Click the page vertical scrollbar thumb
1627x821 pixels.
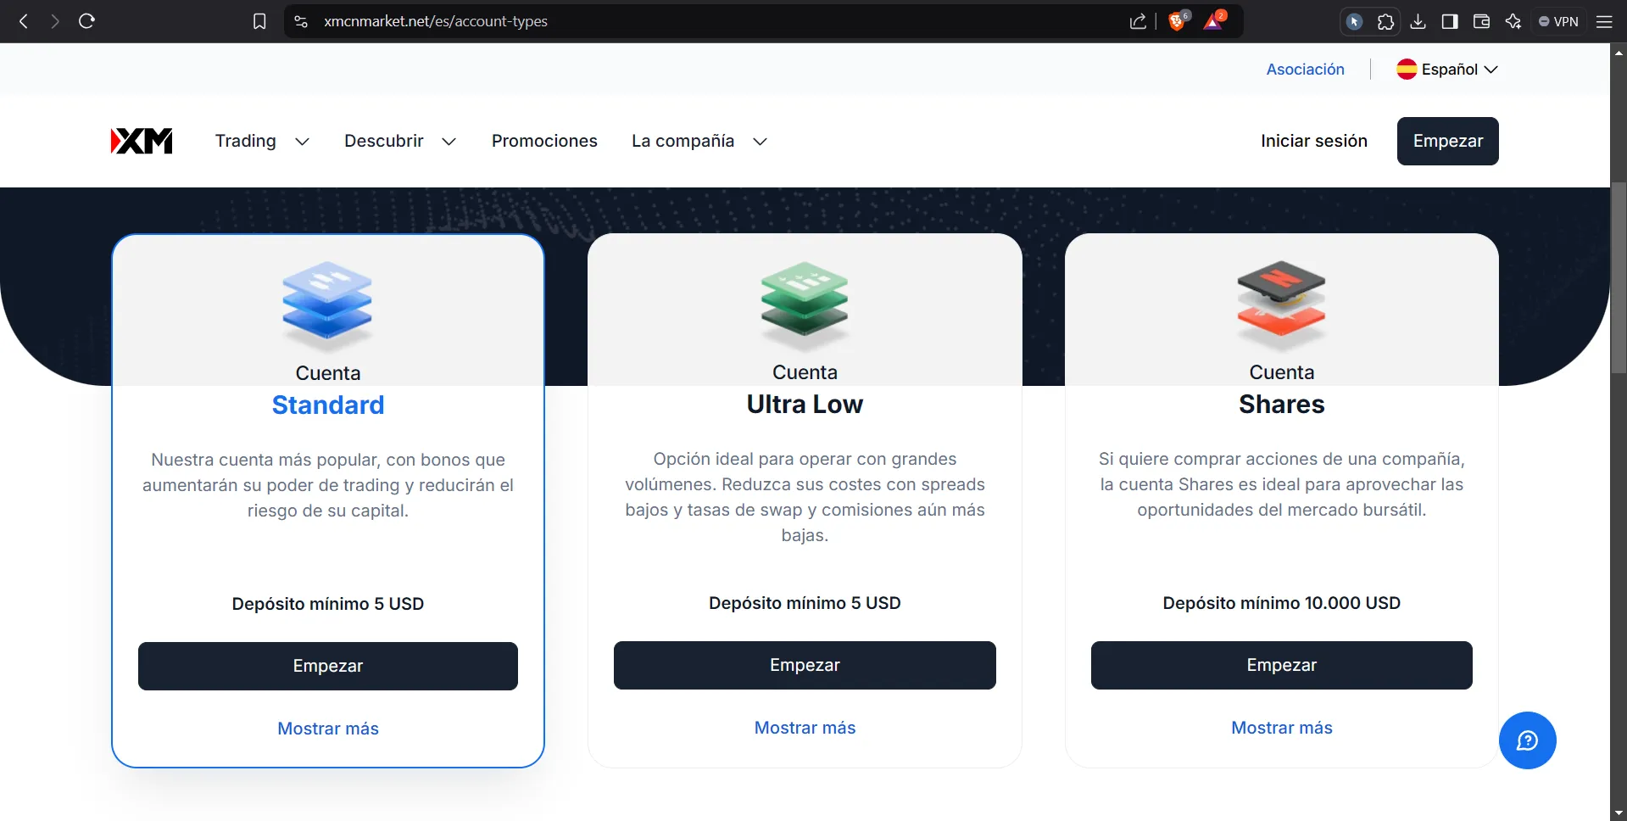coord(1619,277)
